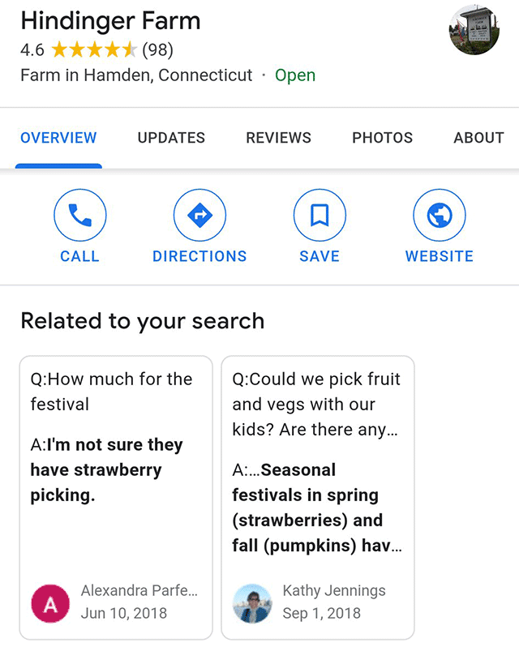
Task: Go to the About tab
Action: pos(478,138)
